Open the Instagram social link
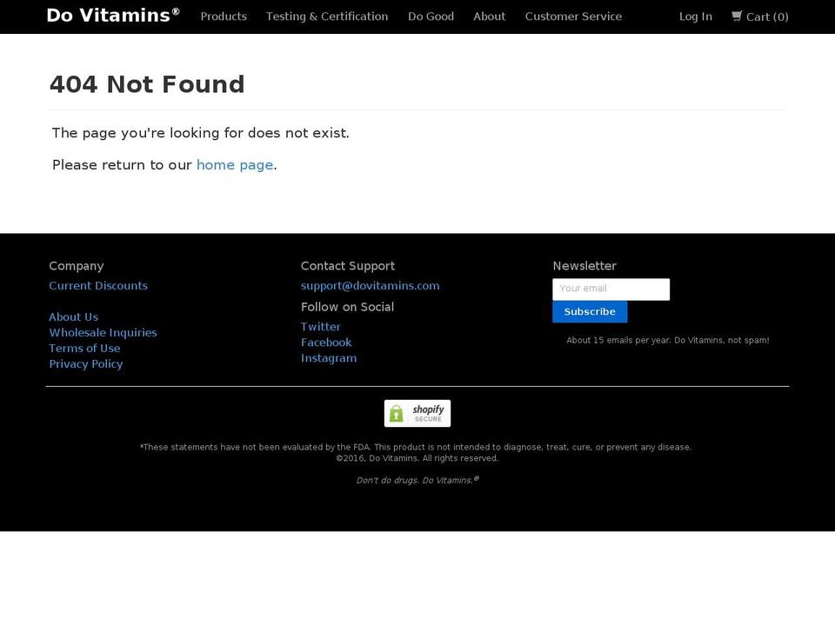Image resolution: width=835 pixels, height=626 pixels. pyautogui.click(x=329, y=358)
